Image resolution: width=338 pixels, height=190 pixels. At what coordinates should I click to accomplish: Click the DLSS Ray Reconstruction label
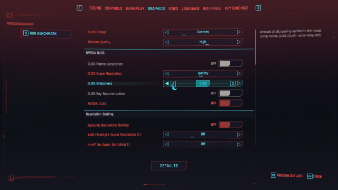coord(106,94)
